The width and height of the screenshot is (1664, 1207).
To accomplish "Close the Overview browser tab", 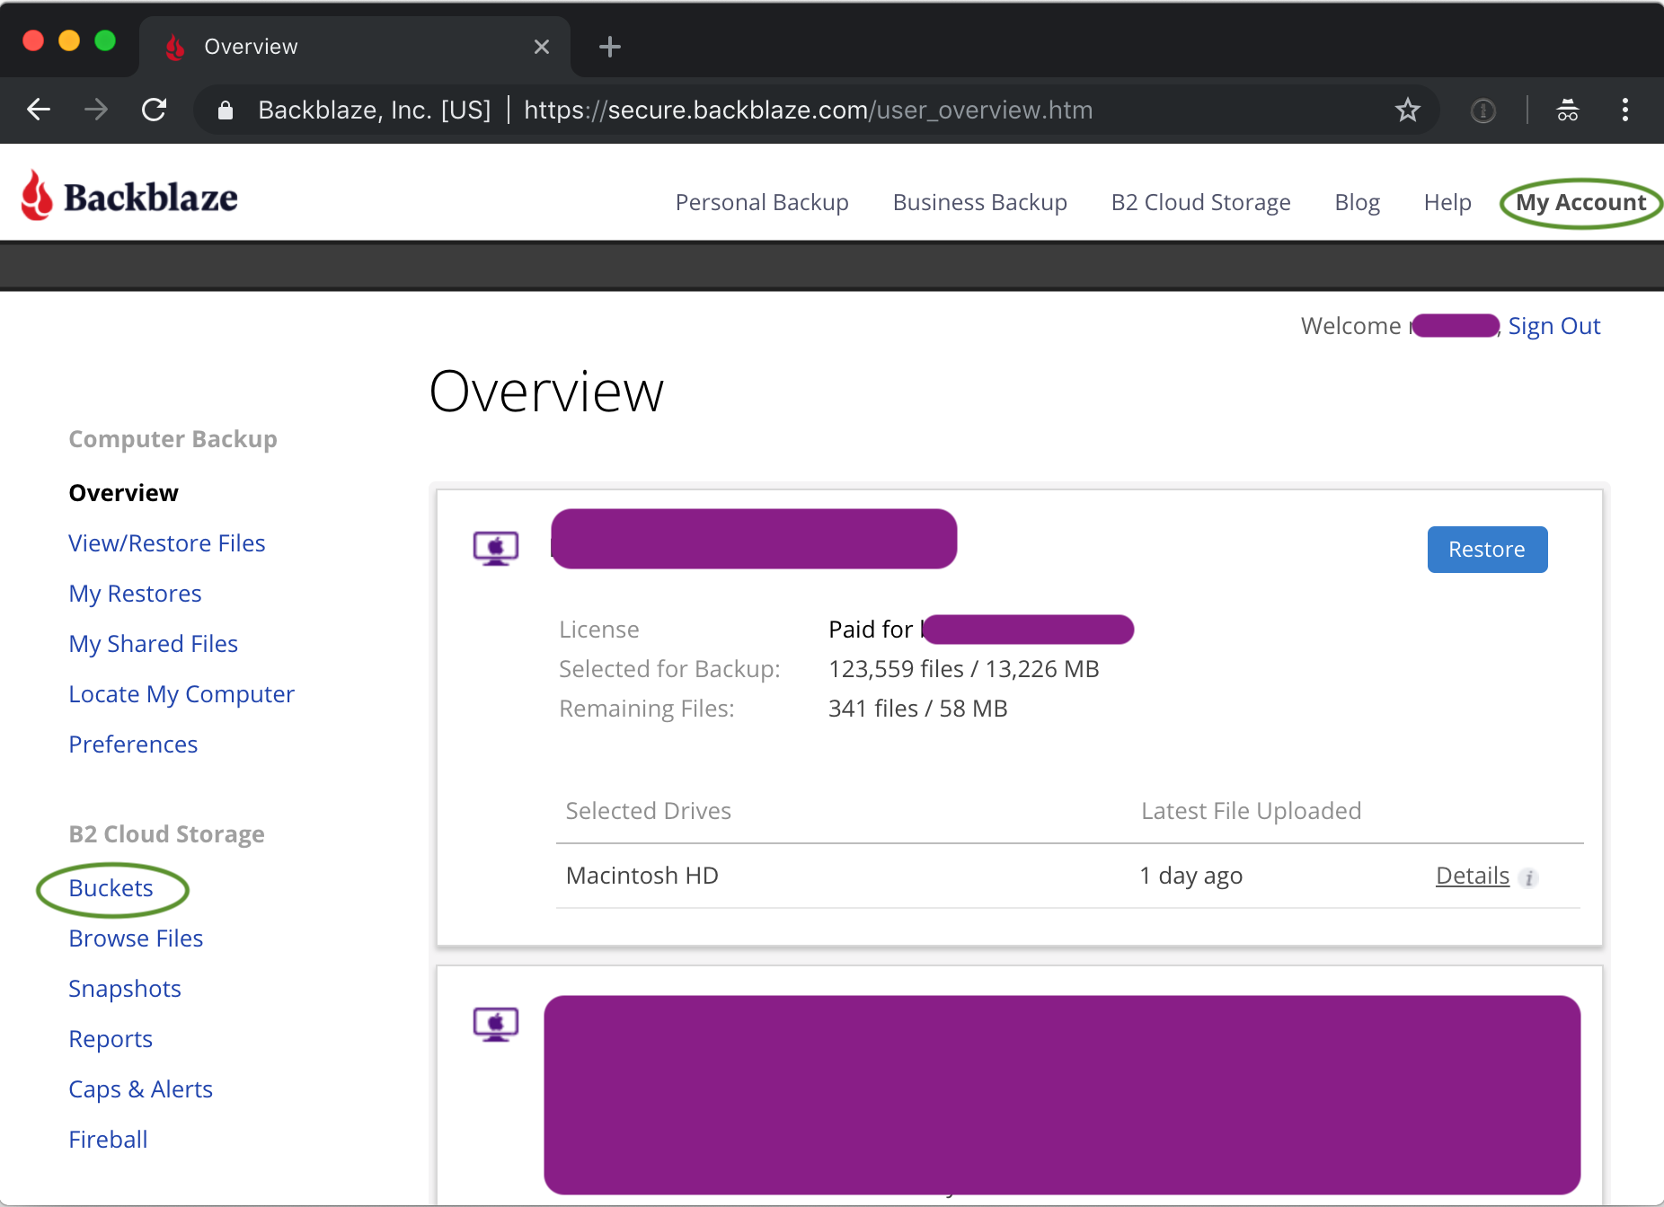I will pos(542,47).
